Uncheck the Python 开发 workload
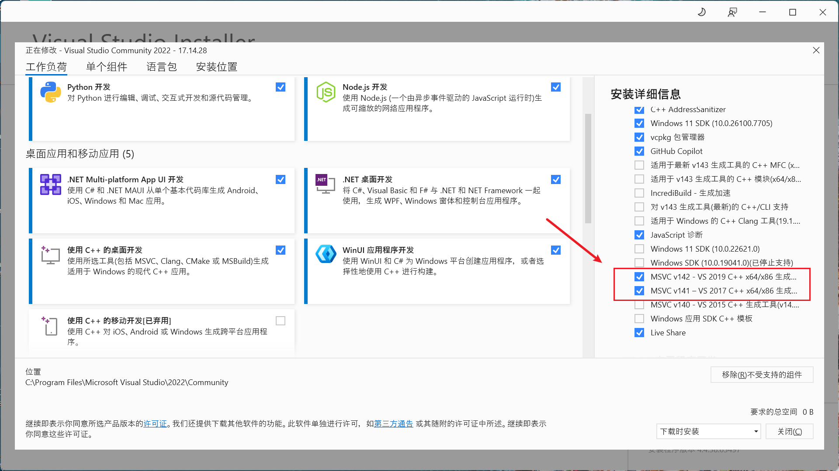This screenshot has width=839, height=471. coord(281,87)
